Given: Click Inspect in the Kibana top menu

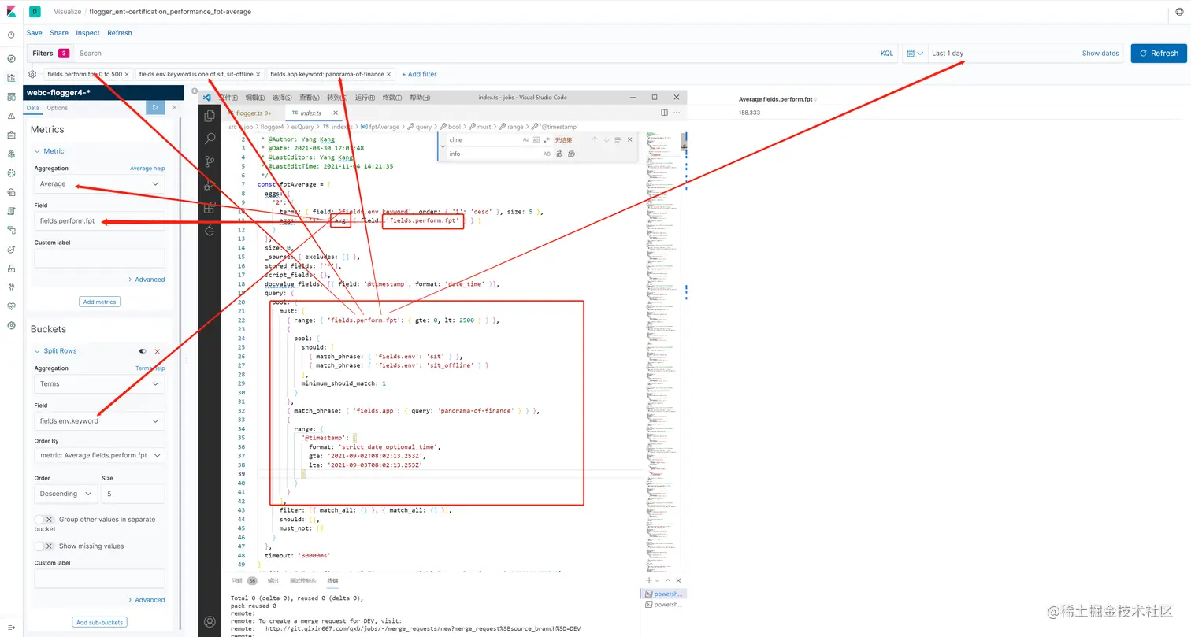Looking at the screenshot, I should click(x=88, y=33).
